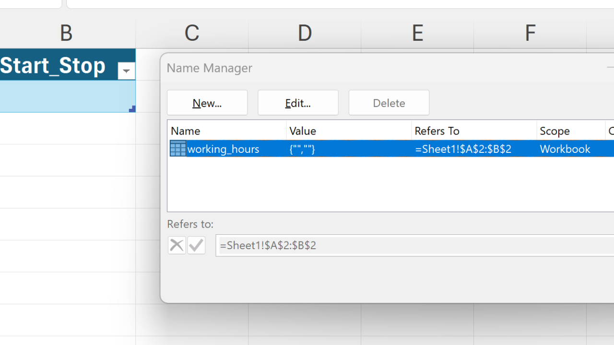
Task: Select the Start_Stop header cell
Action: click(53, 65)
